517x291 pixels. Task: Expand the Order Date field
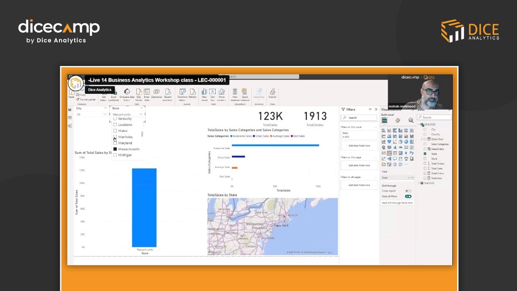[x=423, y=139]
